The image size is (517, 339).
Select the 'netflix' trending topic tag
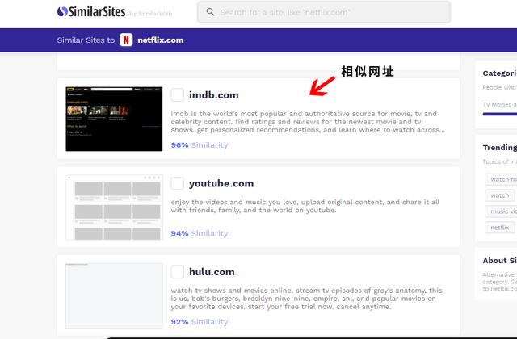[499, 228]
